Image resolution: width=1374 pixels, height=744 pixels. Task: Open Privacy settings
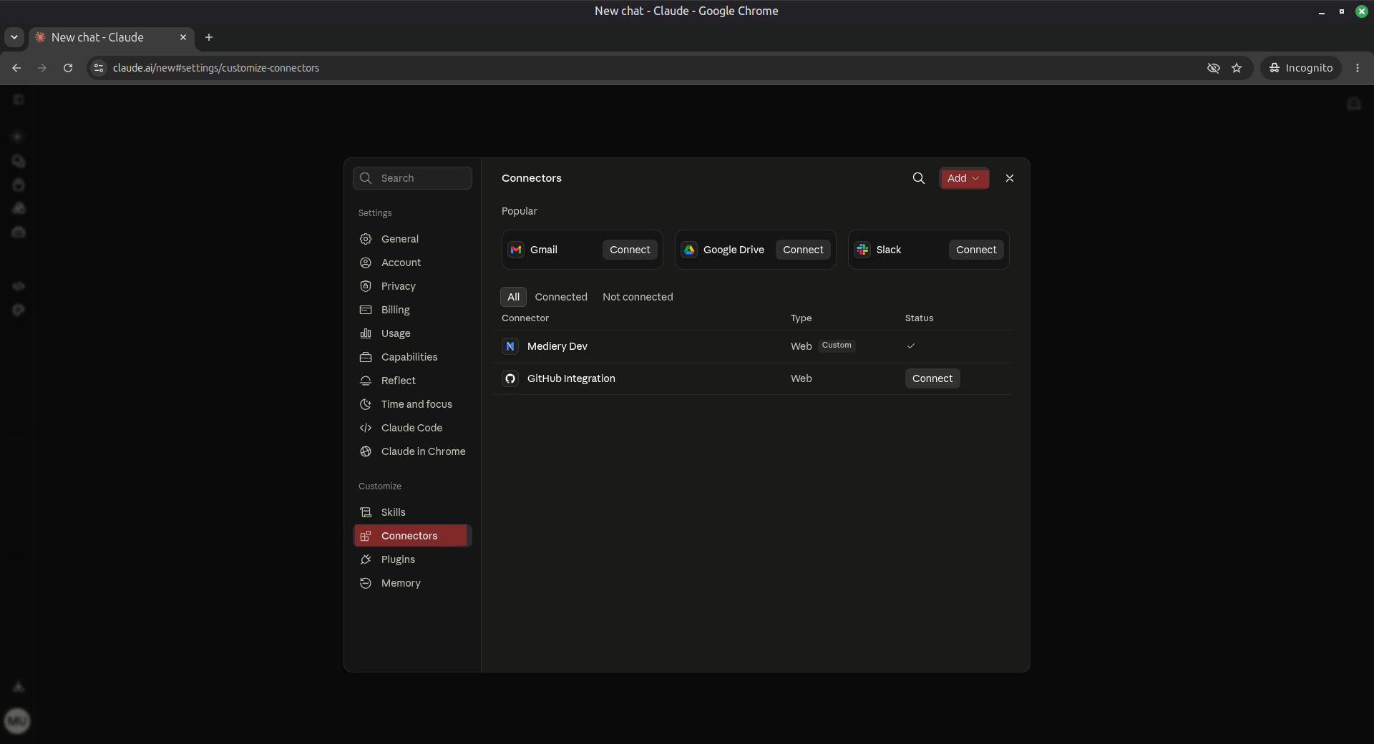click(412, 286)
